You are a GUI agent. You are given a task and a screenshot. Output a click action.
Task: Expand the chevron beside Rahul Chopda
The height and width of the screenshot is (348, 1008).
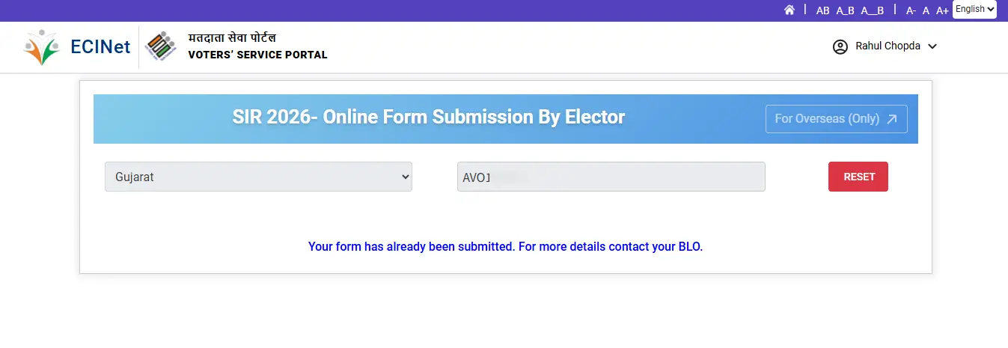point(932,46)
